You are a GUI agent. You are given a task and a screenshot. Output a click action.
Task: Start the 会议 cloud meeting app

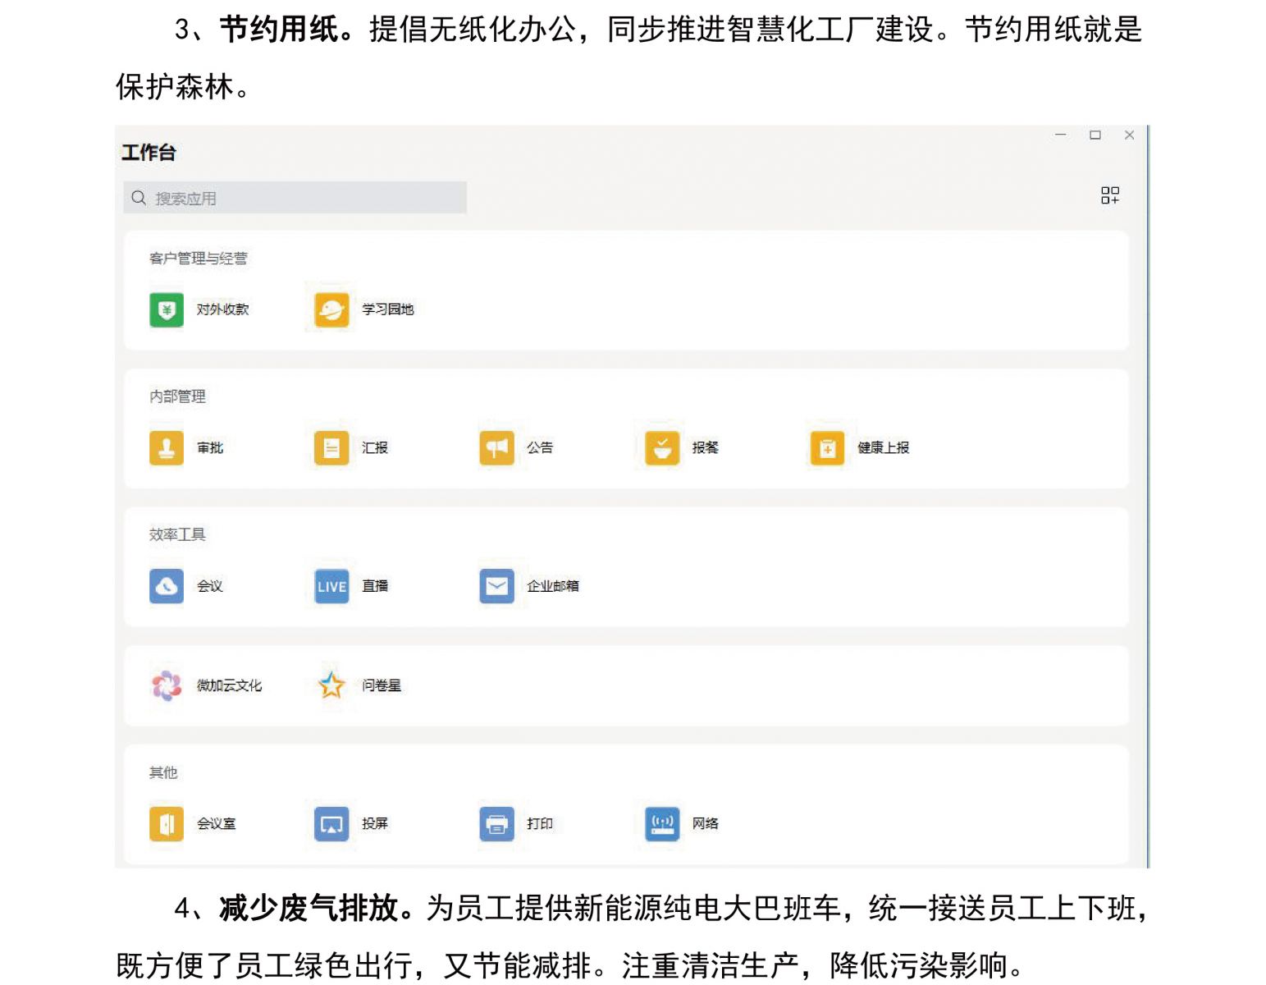click(167, 586)
